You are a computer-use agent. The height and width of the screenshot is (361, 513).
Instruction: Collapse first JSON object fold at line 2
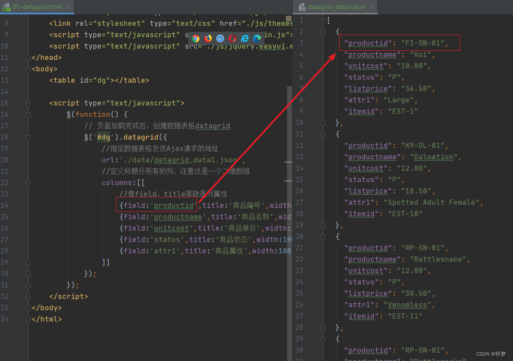pyautogui.click(x=323, y=32)
